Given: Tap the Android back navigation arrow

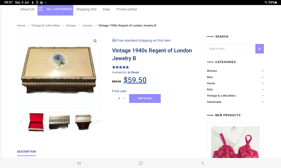Looking at the screenshot, I should [203, 163].
